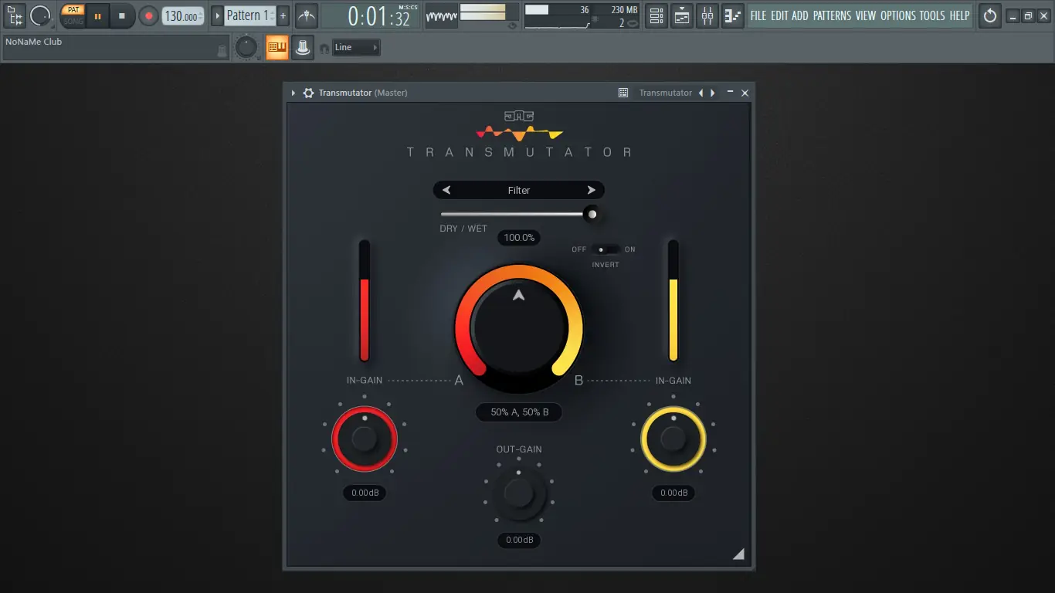Viewport: 1055px width, 593px height.
Task: Enable recording with the record button
Action: click(x=147, y=15)
